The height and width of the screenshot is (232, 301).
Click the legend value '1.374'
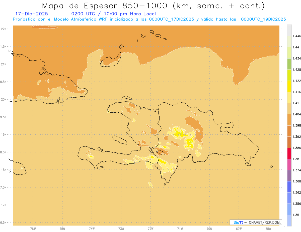297,170
